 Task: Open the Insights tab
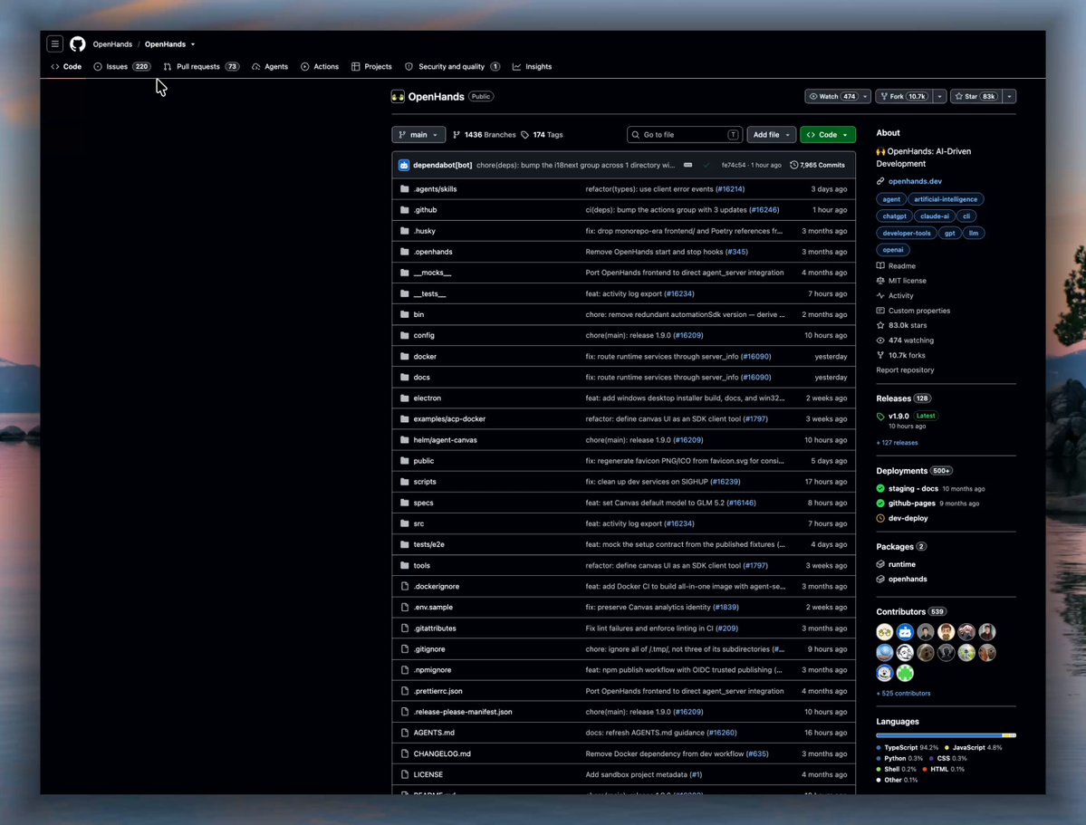532,66
